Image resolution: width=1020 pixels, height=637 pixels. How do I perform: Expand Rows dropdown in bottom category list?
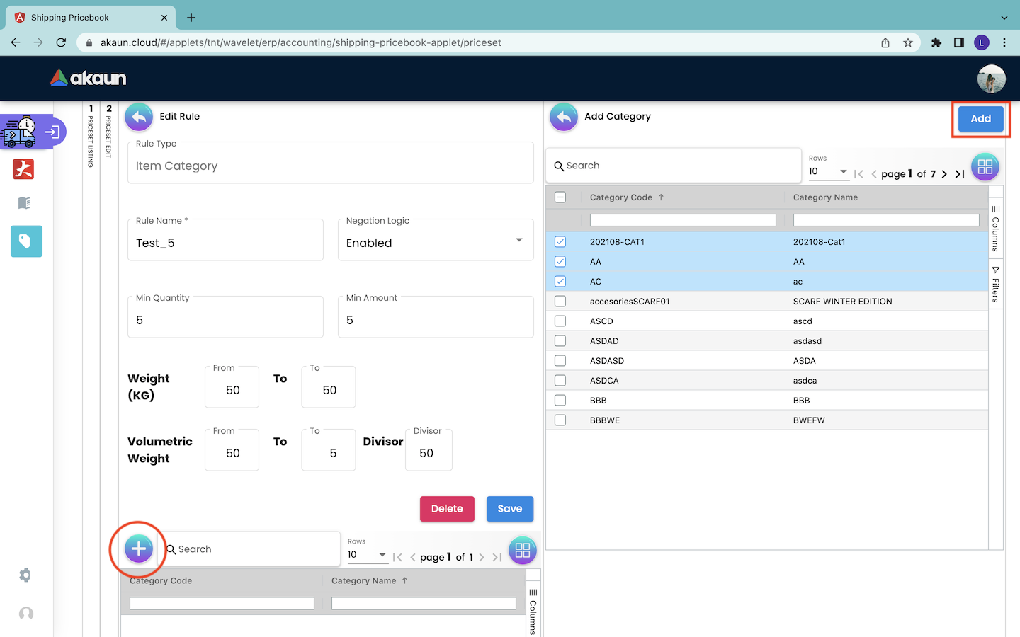point(367,555)
